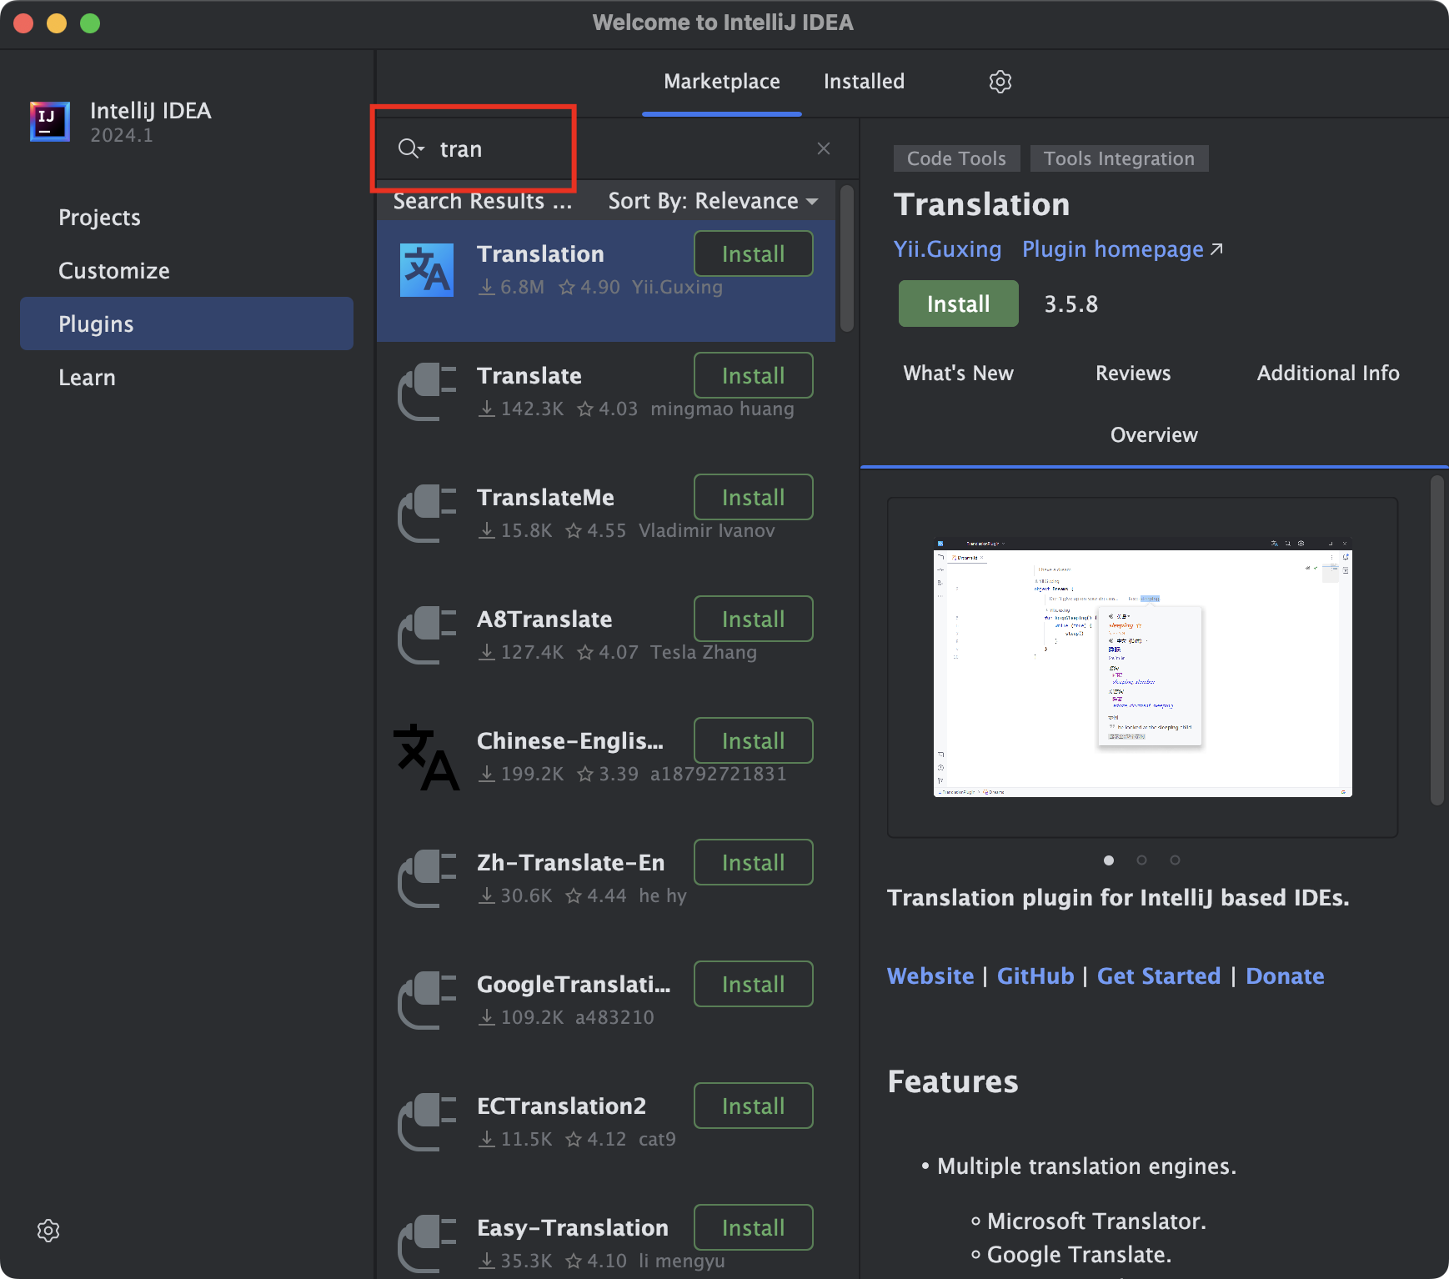
Task: Select the Translate plugin name in list
Action: click(x=529, y=376)
